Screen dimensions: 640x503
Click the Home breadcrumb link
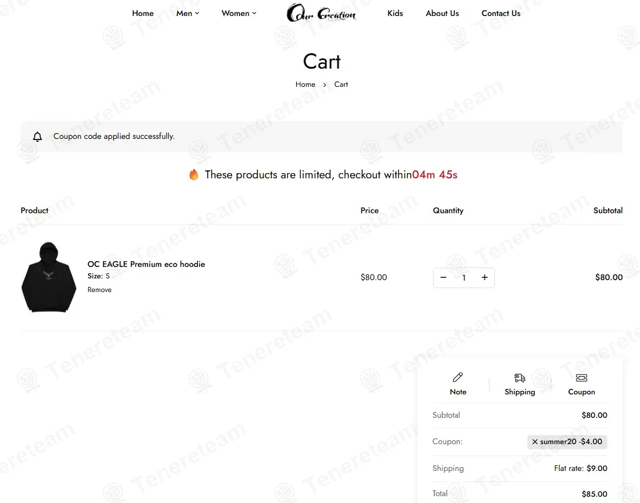click(x=305, y=85)
